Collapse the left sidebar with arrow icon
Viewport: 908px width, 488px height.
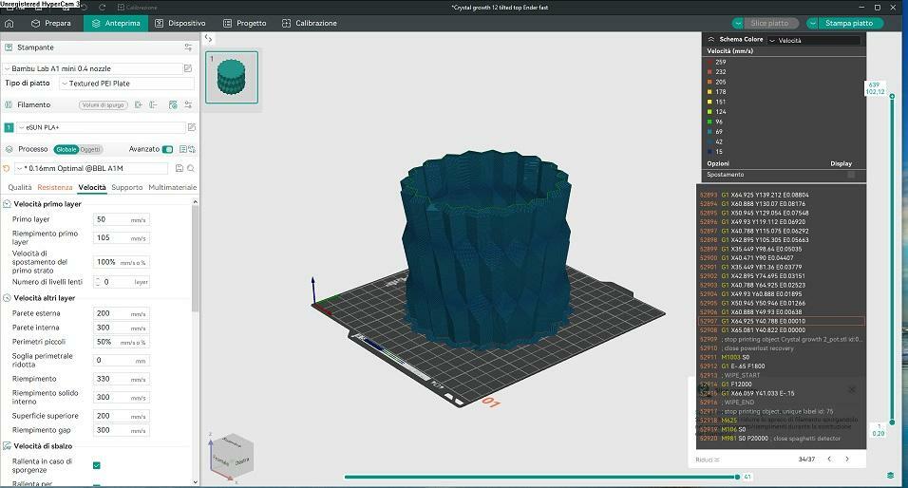(209, 39)
